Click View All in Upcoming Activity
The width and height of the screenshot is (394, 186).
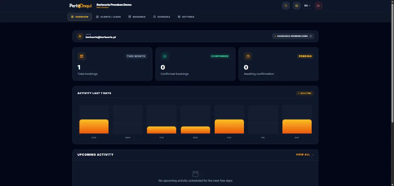point(305,155)
